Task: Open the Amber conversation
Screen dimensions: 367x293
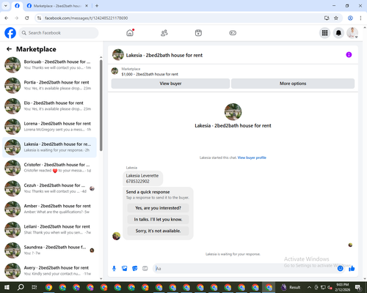Action: [50, 209]
